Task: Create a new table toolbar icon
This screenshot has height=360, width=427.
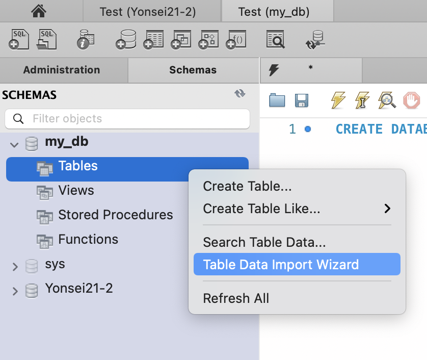Action: point(153,39)
